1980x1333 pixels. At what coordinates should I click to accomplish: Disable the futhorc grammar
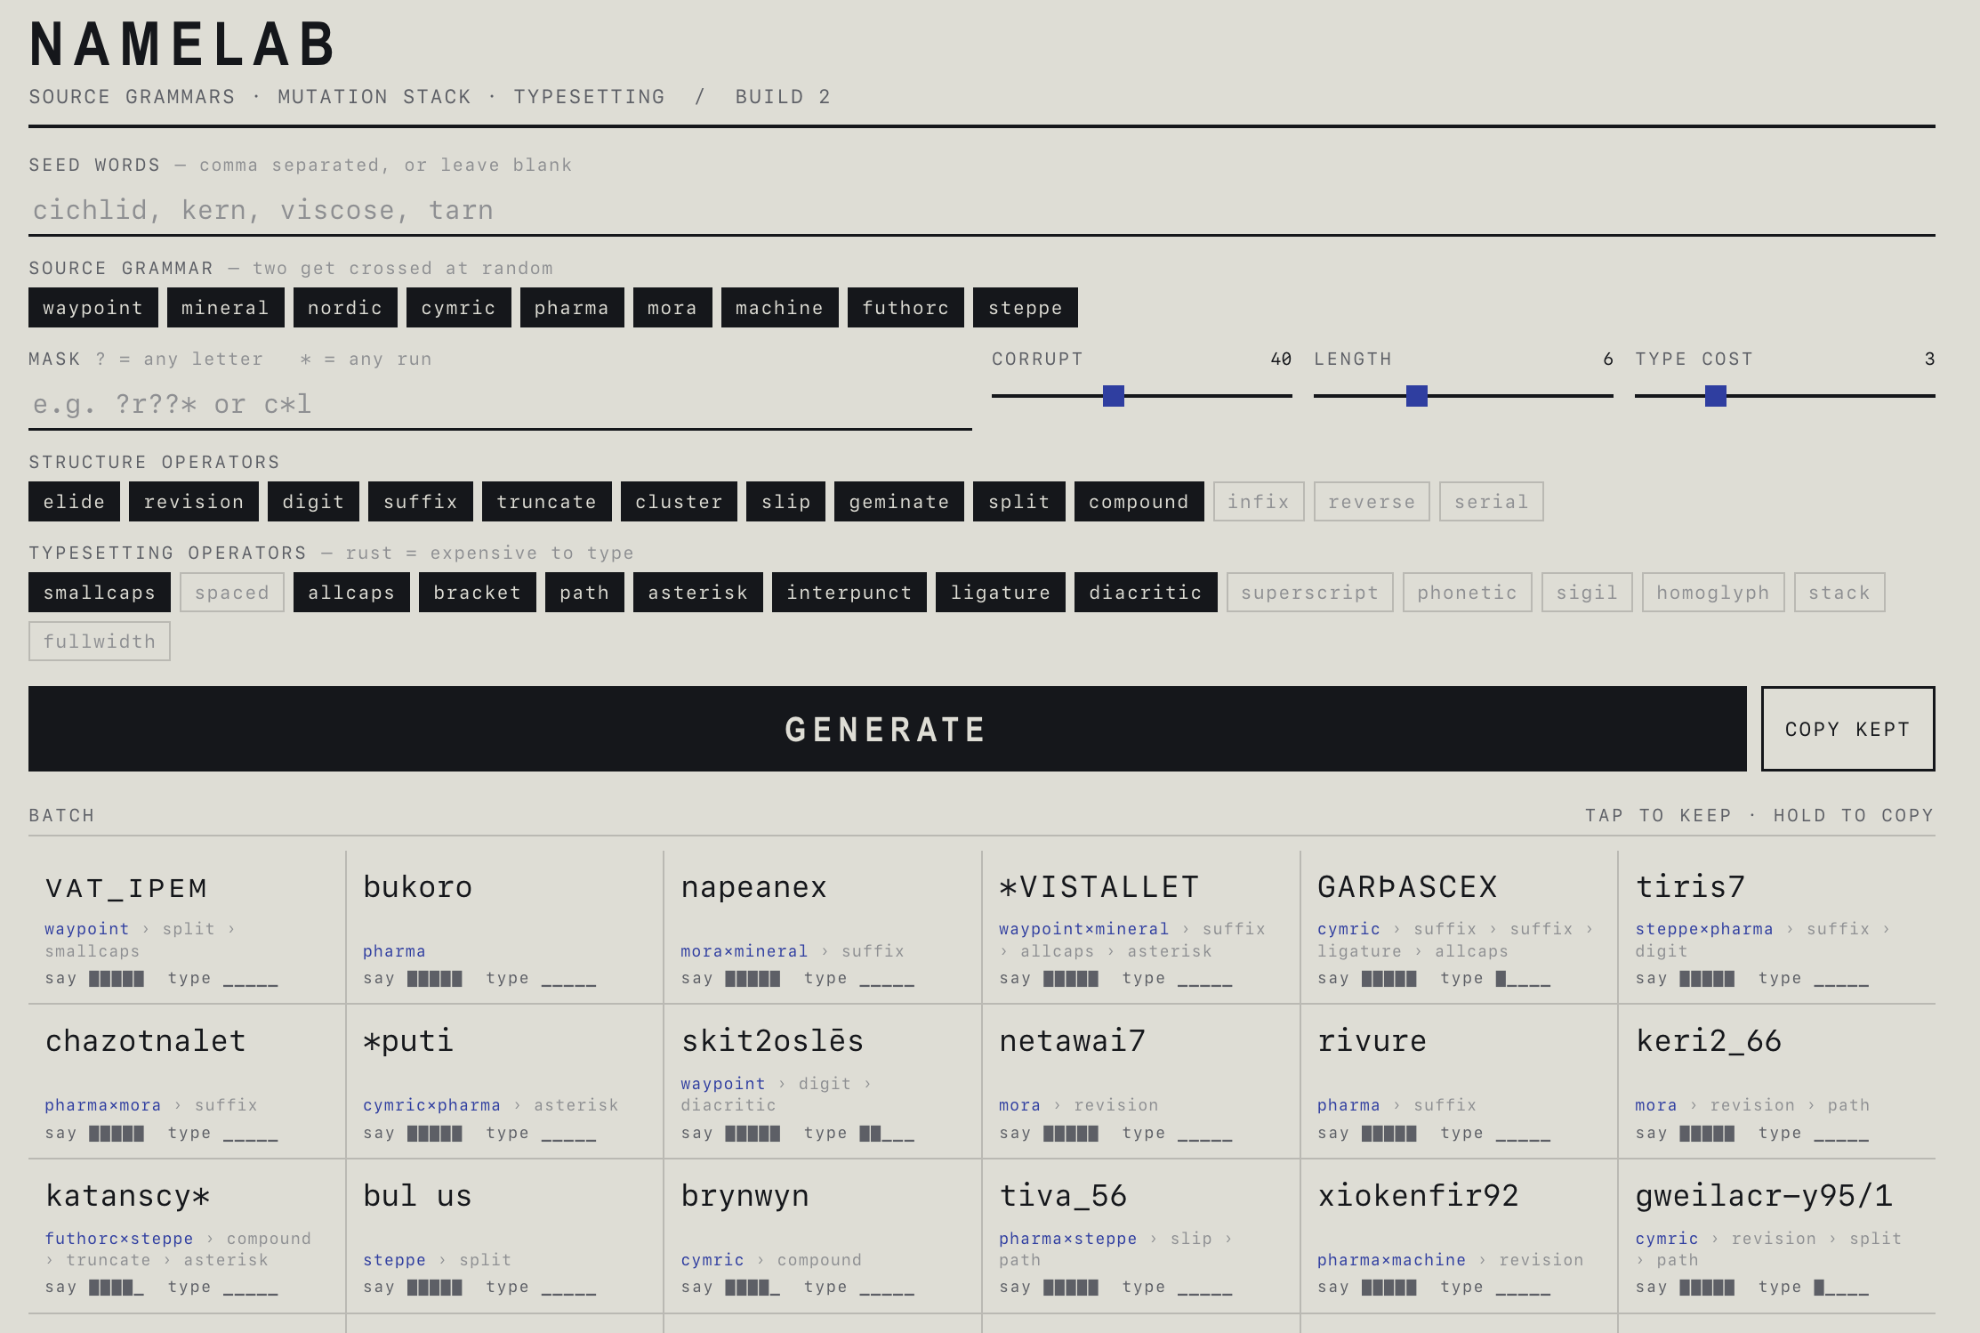tap(905, 308)
